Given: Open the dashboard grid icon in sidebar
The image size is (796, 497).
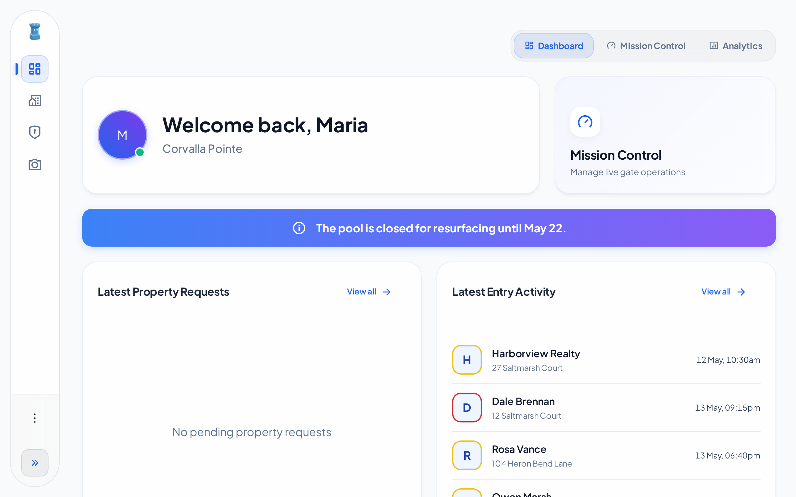Looking at the screenshot, I should (x=35, y=69).
